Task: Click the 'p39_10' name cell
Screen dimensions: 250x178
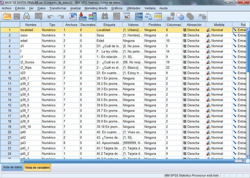Action: pos(30,127)
